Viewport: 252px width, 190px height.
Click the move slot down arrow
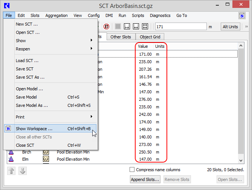(x=22, y=171)
